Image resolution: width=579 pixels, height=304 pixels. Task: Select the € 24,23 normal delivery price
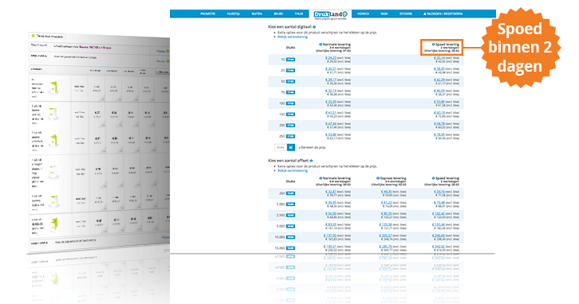point(331,58)
